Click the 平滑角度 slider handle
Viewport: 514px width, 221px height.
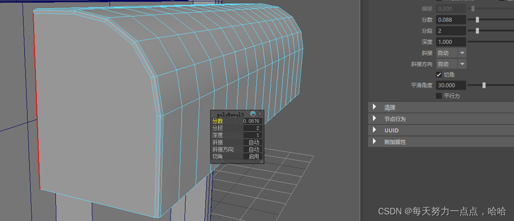tap(484, 85)
